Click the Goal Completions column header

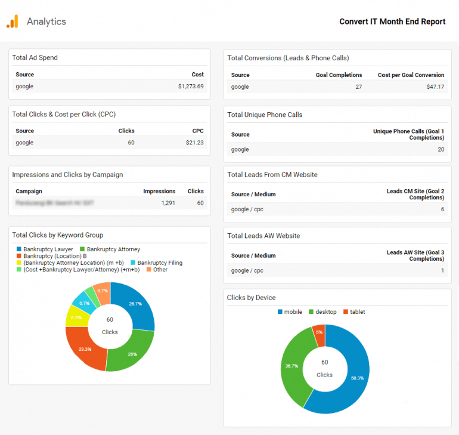click(x=339, y=75)
